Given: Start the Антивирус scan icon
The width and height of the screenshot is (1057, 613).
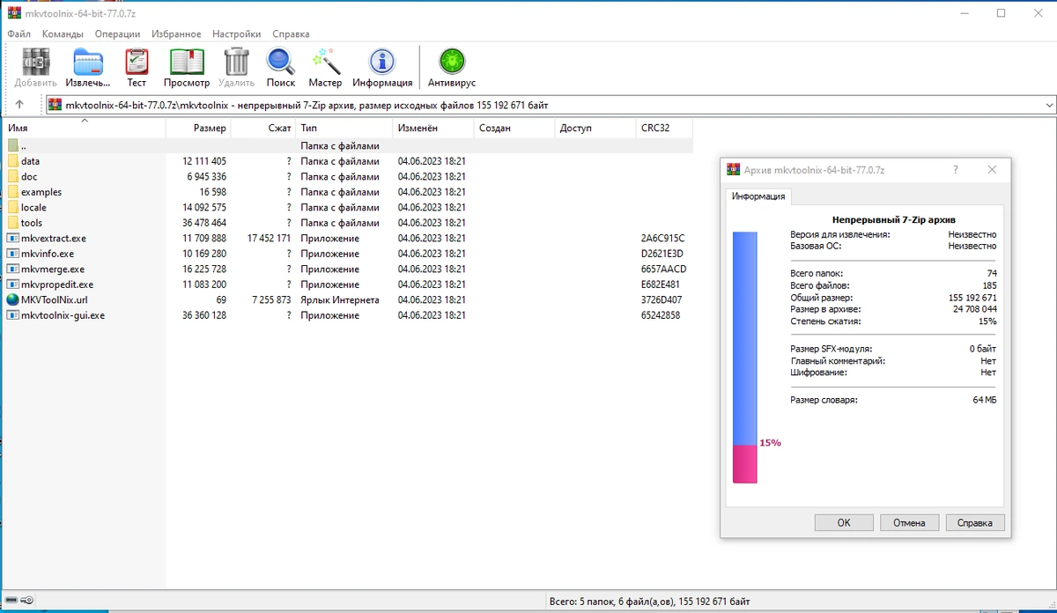Looking at the screenshot, I should [x=452, y=62].
